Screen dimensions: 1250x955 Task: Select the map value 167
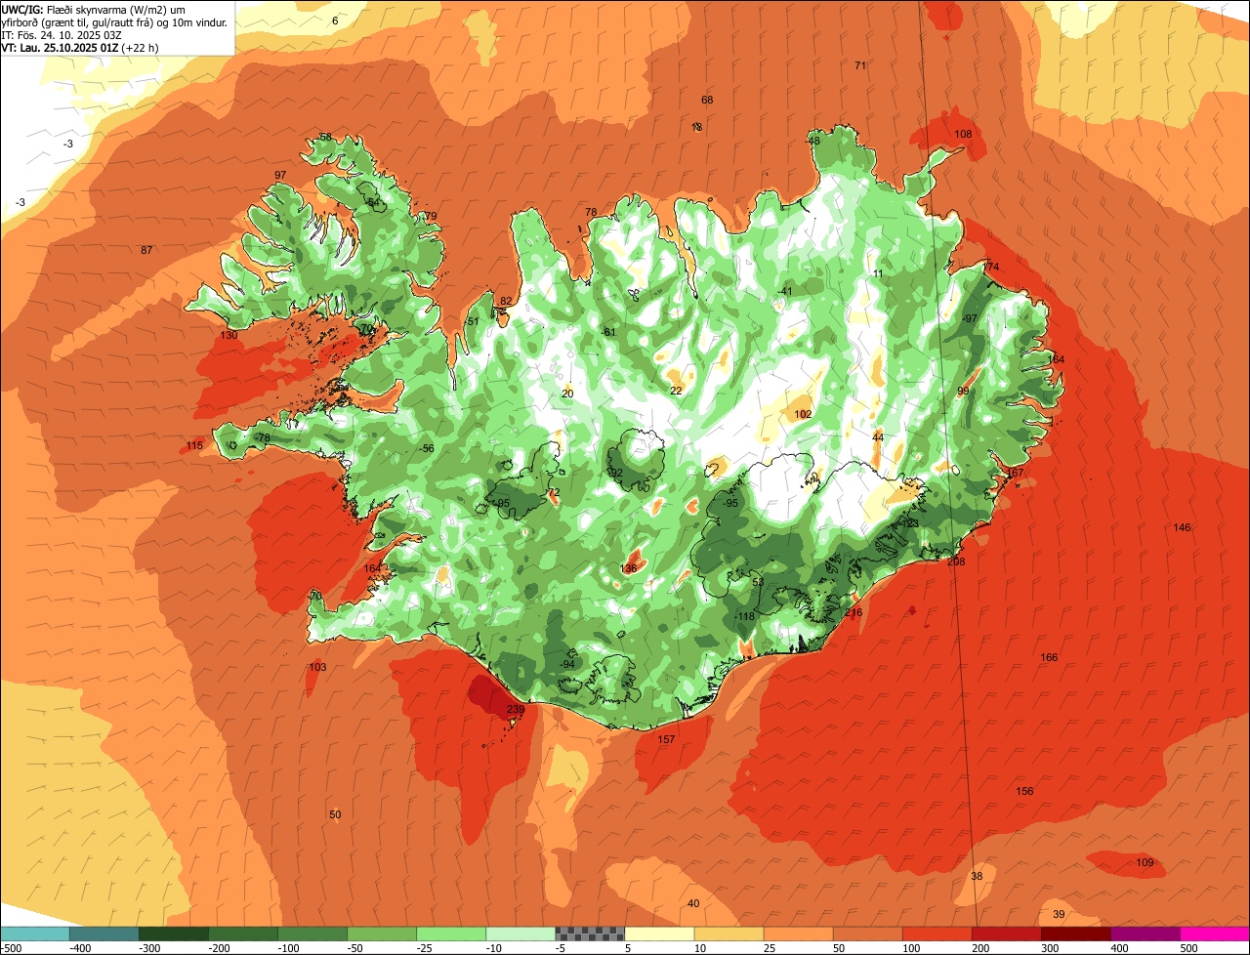[1016, 474]
